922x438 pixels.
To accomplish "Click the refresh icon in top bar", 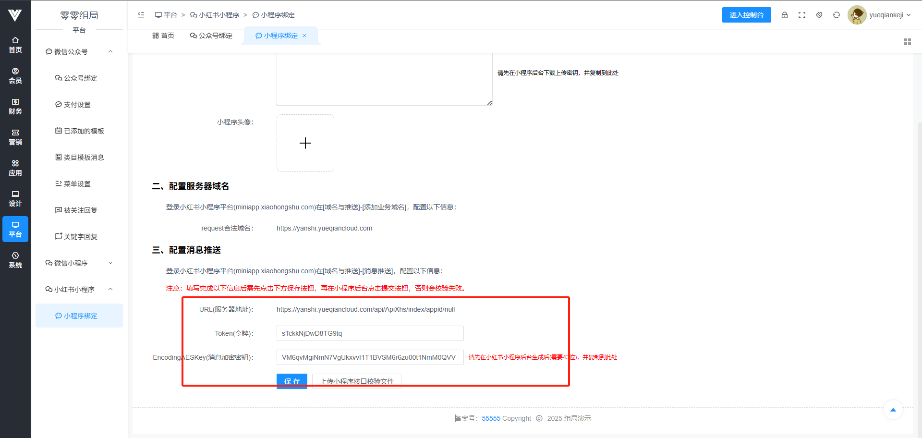I will [837, 15].
